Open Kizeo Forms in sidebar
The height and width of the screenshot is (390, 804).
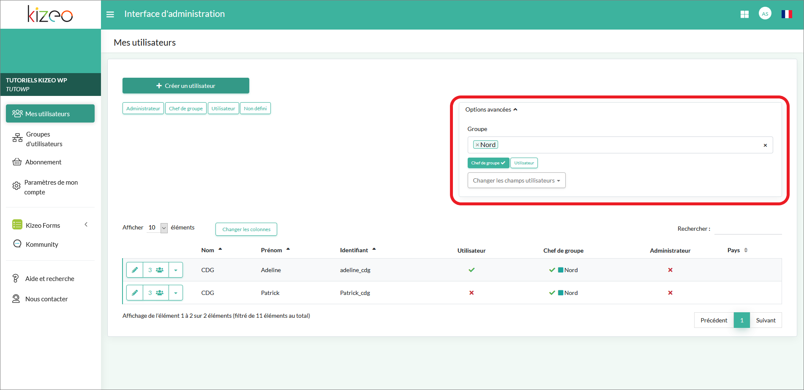(x=42, y=225)
